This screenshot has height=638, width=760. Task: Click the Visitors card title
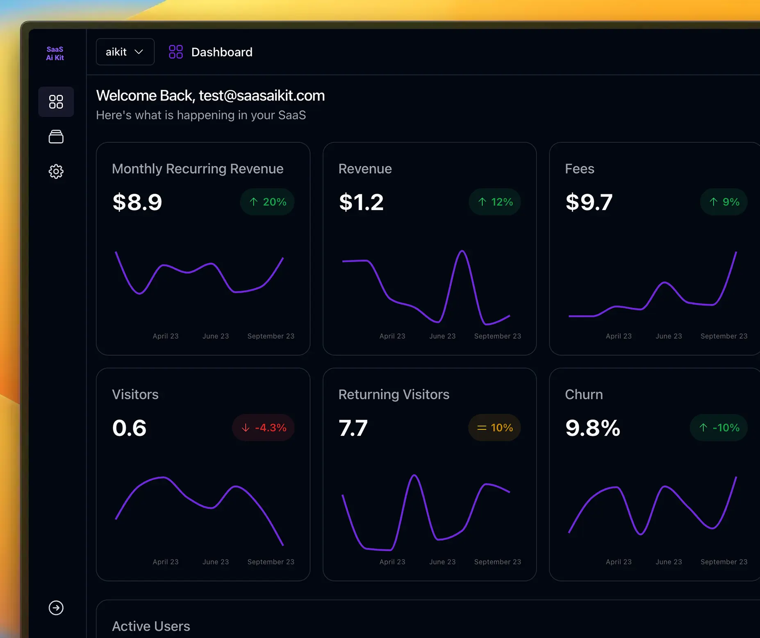(135, 394)
